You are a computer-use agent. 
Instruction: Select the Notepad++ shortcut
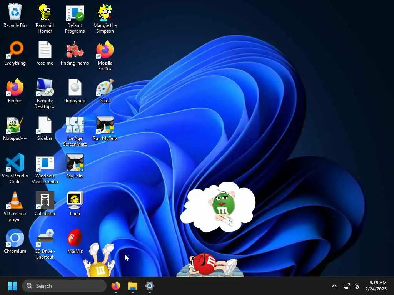15,128
